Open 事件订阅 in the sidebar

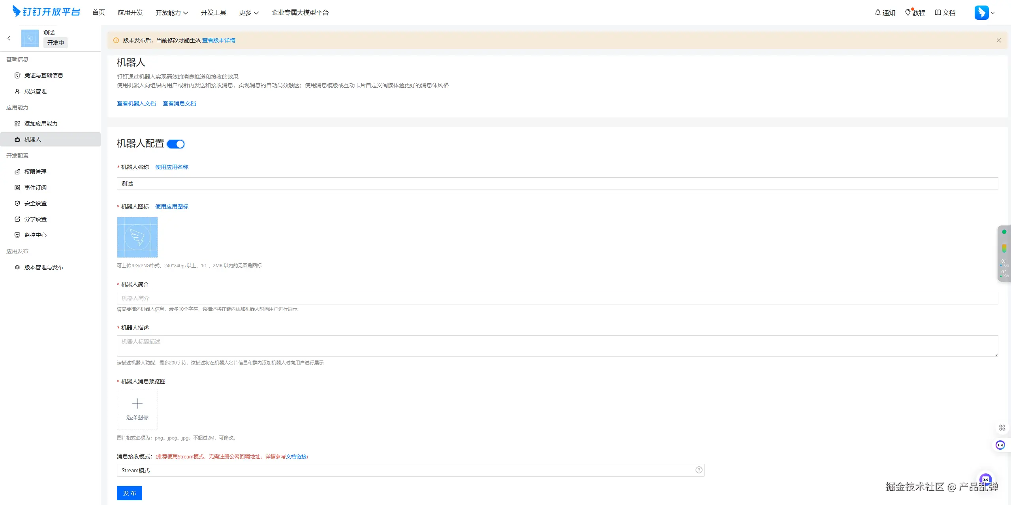click(35, 188)
